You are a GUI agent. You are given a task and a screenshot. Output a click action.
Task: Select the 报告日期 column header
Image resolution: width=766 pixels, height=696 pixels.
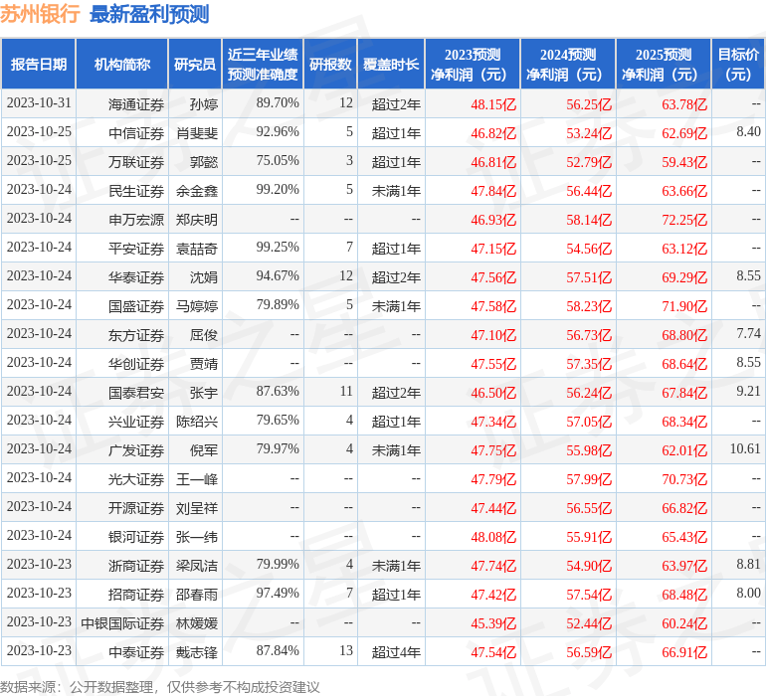39,64
